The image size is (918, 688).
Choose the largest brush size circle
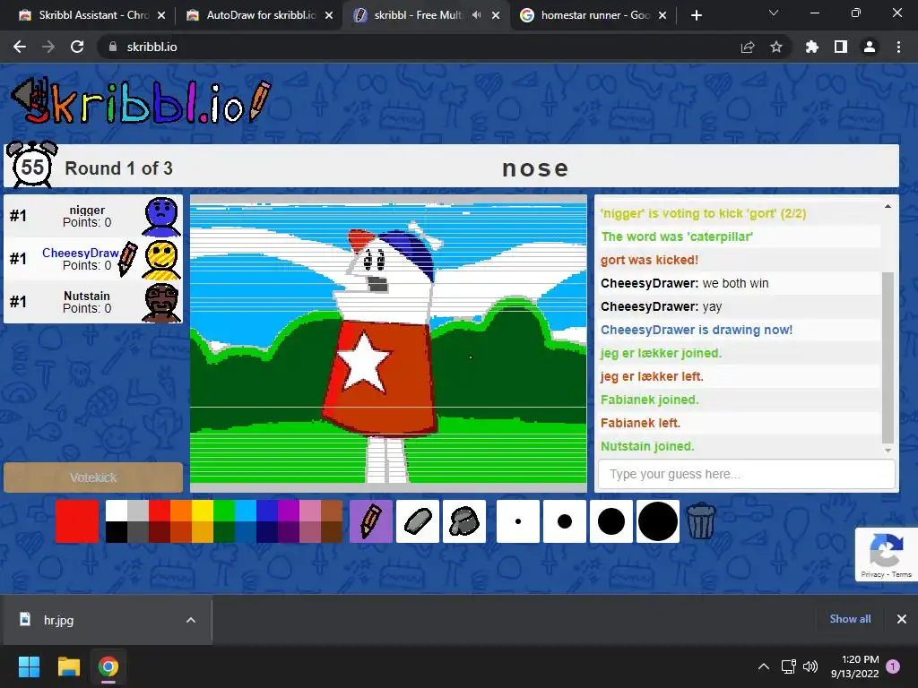[x=658, y=521]
